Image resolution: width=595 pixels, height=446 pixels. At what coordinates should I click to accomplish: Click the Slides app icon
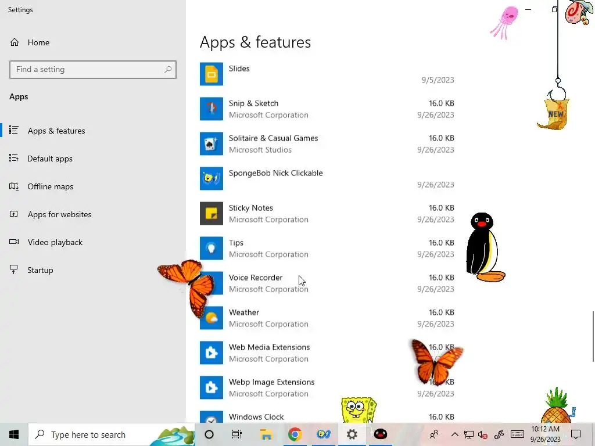[212, 74]
